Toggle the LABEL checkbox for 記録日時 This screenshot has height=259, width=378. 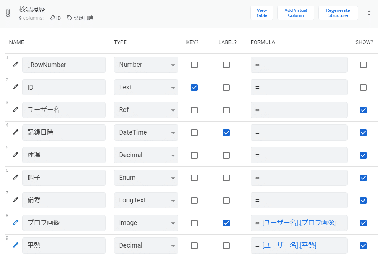226,133
